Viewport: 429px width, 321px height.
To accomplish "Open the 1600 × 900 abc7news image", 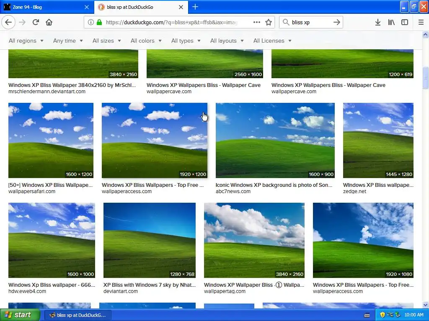I will (x=275, y=140).
